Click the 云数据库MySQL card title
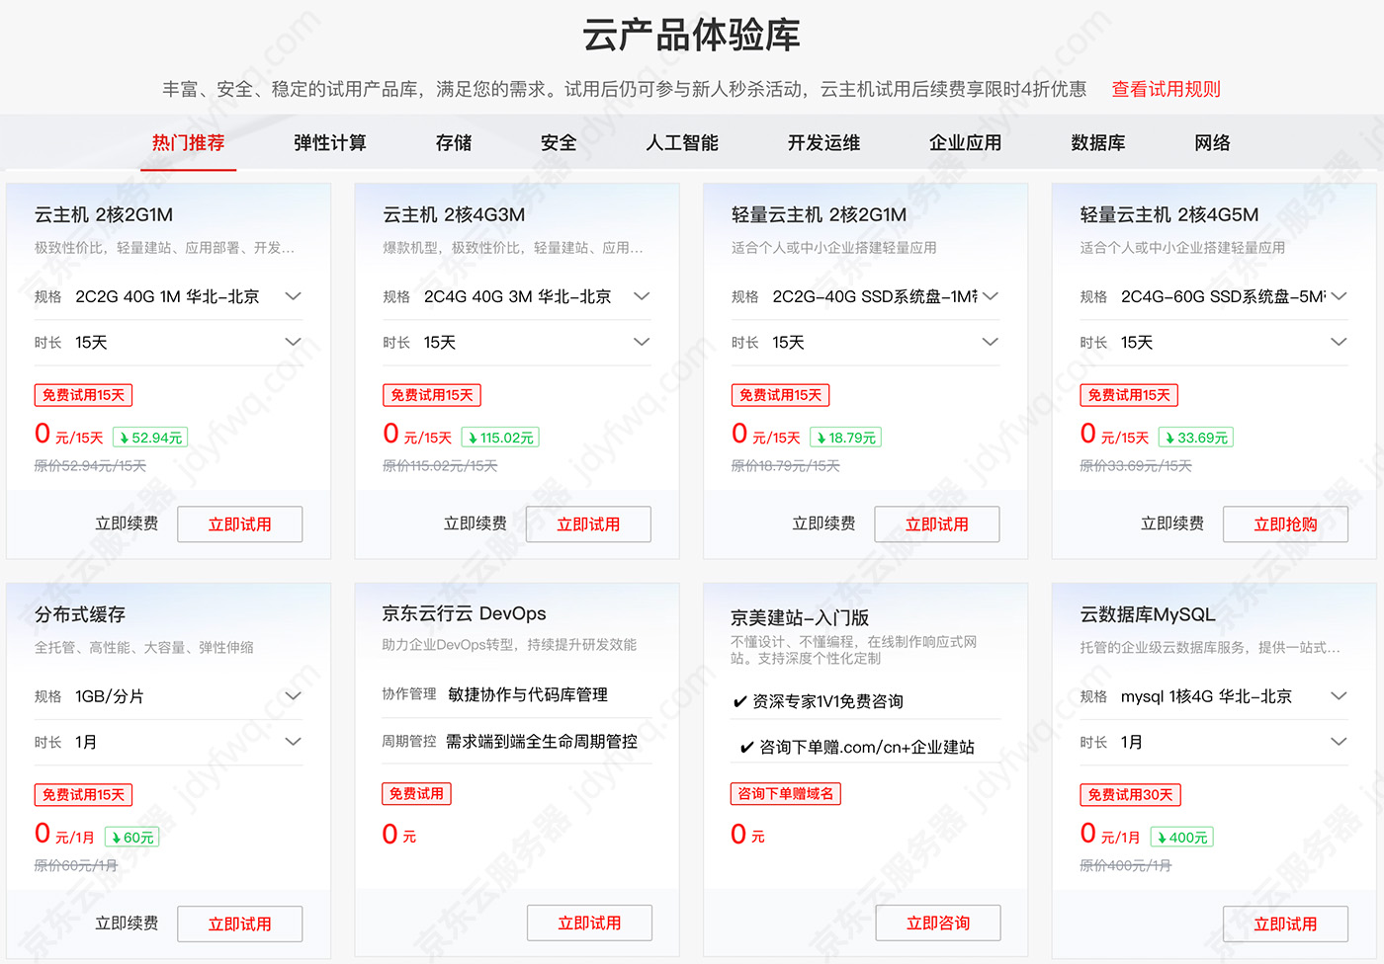 [1148, 614]
